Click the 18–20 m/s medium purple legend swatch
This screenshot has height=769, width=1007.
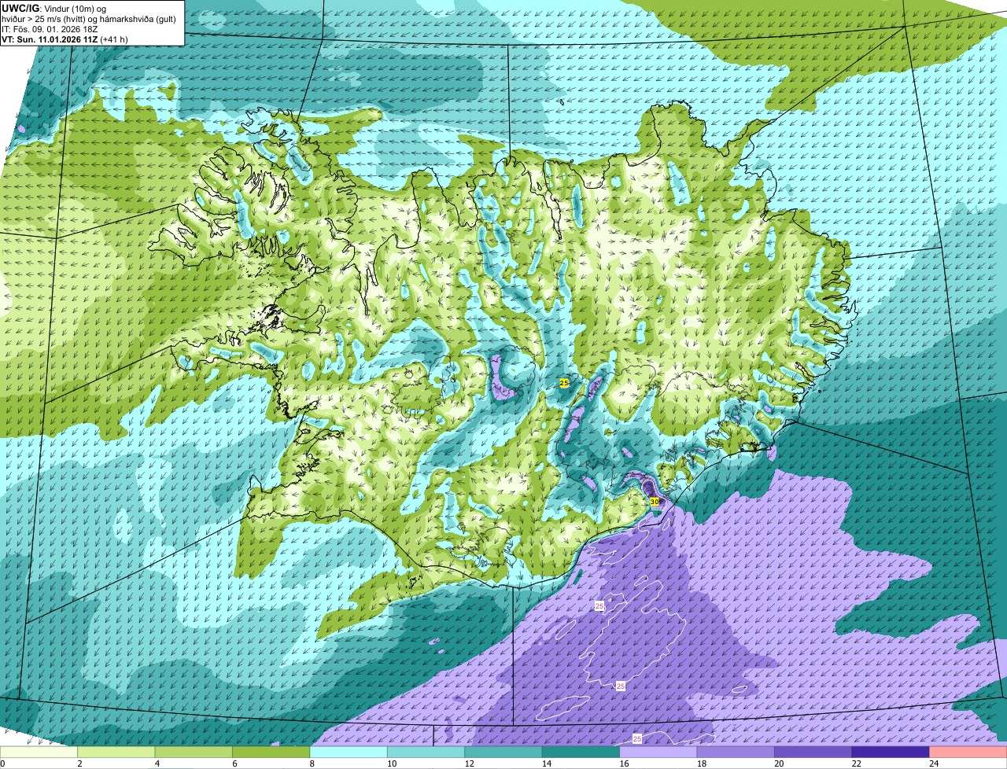tap(736, 752)
